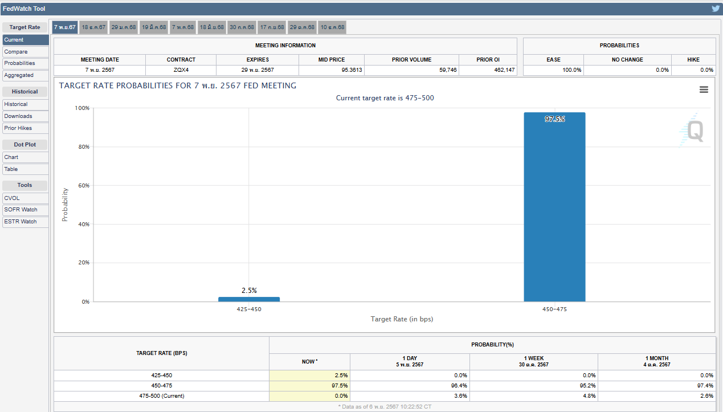This screenshot has height=412, width=723.
Task: Click the 1 MONTH value '97.4%' cell
Action: tap(657, 386)
